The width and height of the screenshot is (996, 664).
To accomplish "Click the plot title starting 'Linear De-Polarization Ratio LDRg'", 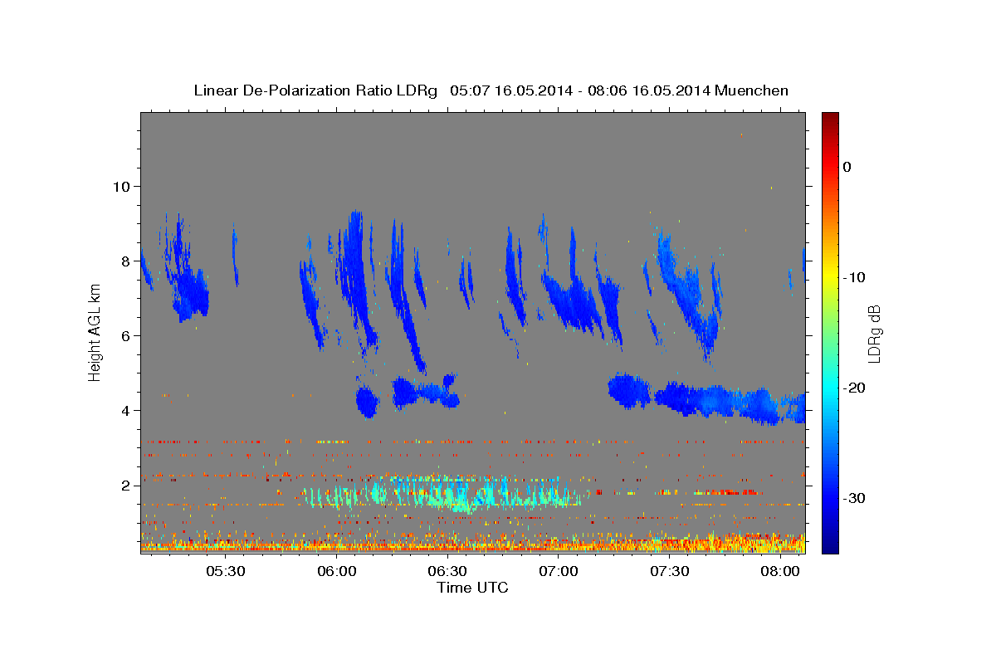I will (x=491, y=90).
